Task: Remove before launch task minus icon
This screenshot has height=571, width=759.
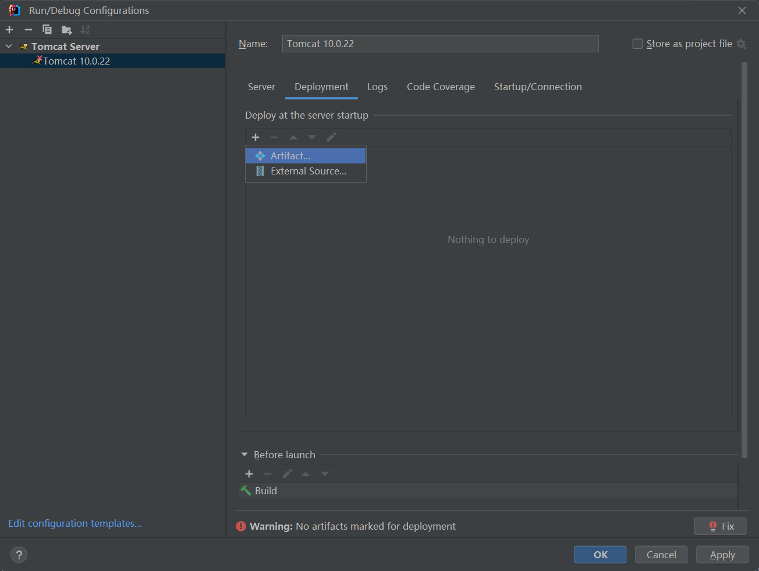Action: pos(268,474)
